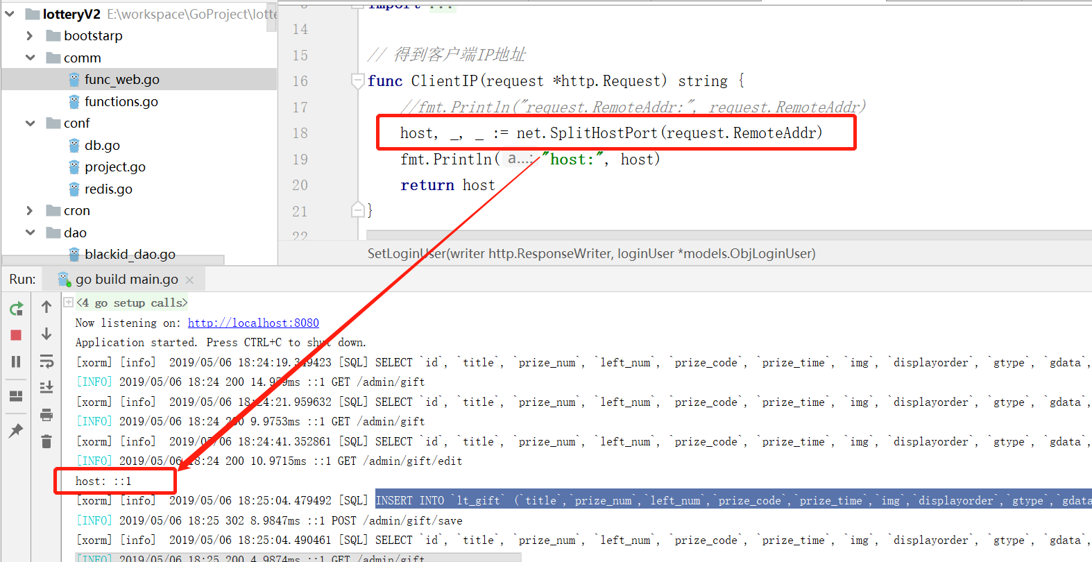Click the Go gopher icon of db.go
Image resolution: width=1092 pixels, height=562 pixels.
(74, 145)
